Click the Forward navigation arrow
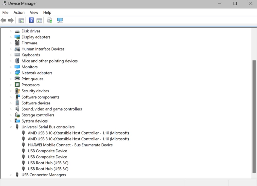Screen dimensions: 257x186 click(10, 20)
